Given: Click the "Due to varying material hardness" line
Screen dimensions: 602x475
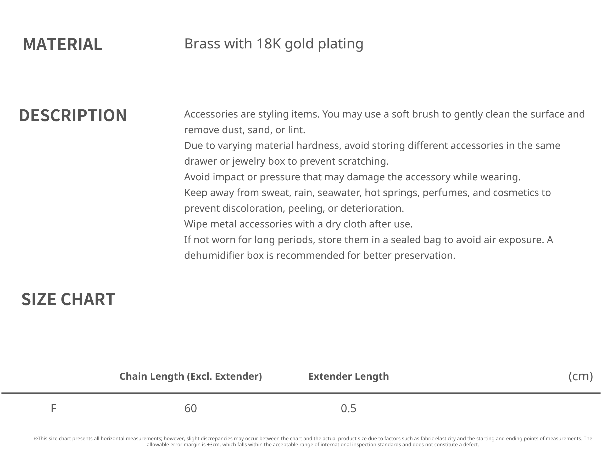Looking at the screenshot, I should (372, 146).
